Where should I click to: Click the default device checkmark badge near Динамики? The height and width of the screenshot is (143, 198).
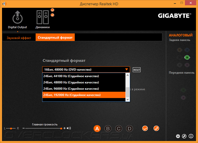pyautogui.click(x=53, y=10)
